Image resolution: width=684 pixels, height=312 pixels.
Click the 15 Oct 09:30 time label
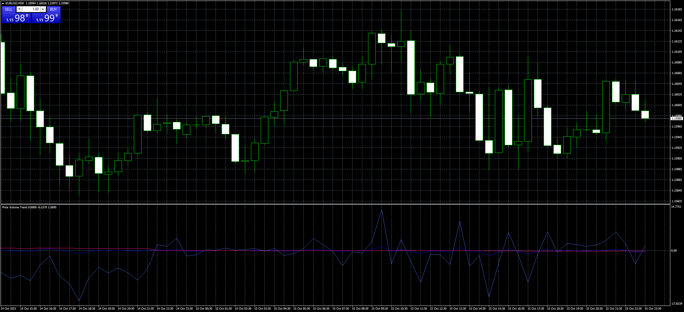tap(380, 309)
